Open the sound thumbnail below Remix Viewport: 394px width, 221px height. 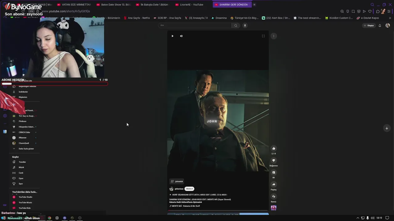point(274,208)
